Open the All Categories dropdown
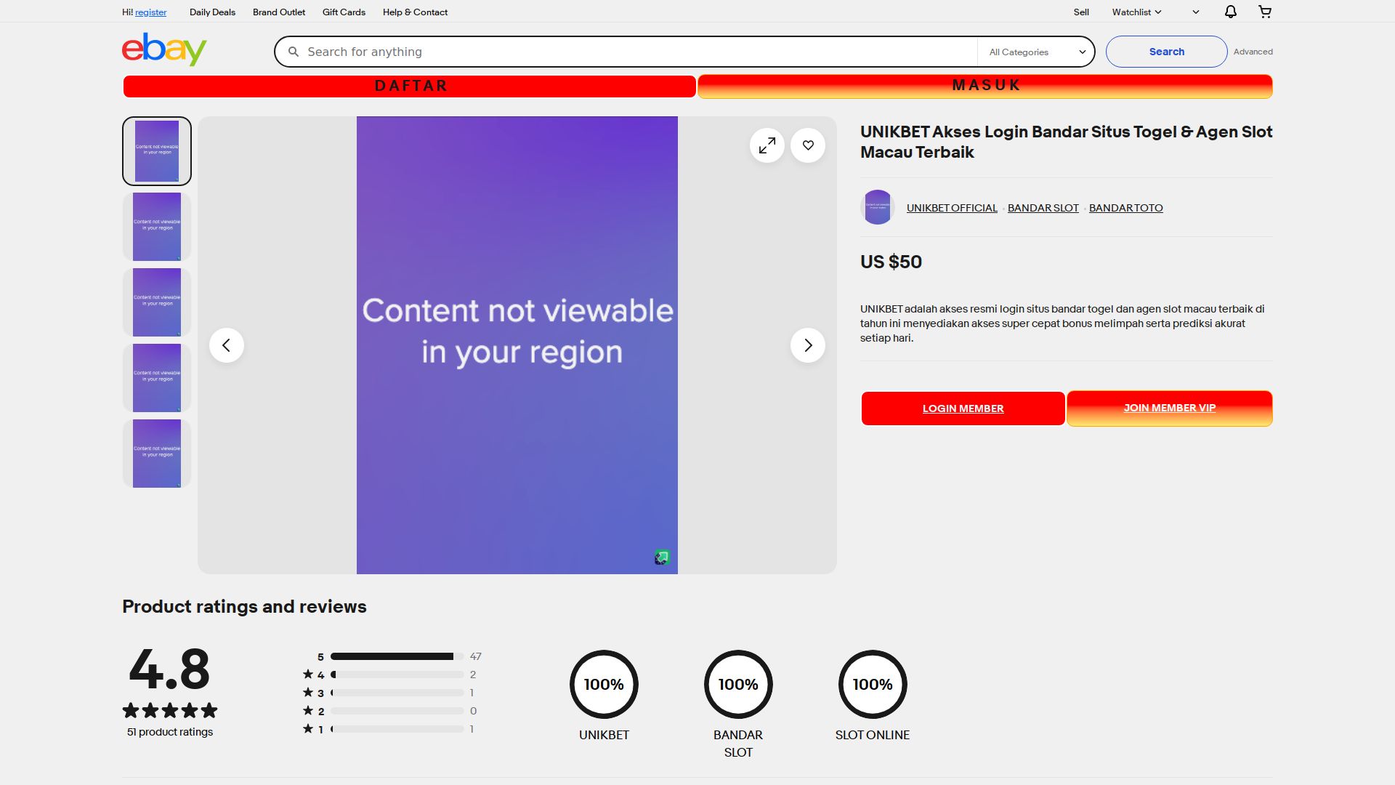Image resolution: width=1395 pixels, height=785 pixels. (1036, 52)
